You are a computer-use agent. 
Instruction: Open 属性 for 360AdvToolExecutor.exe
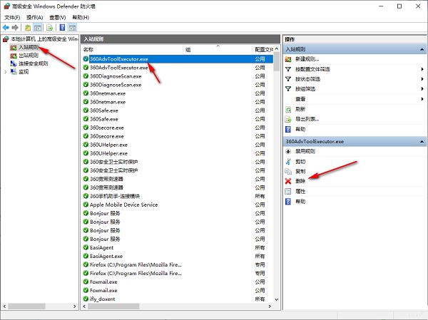[300, 192]
